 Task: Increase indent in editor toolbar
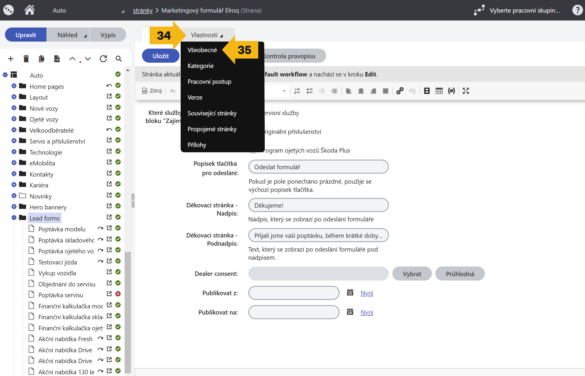(x=334, y=91)
